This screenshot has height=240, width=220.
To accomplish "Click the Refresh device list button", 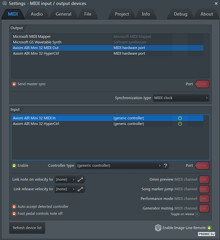I will tap(27, 228).
